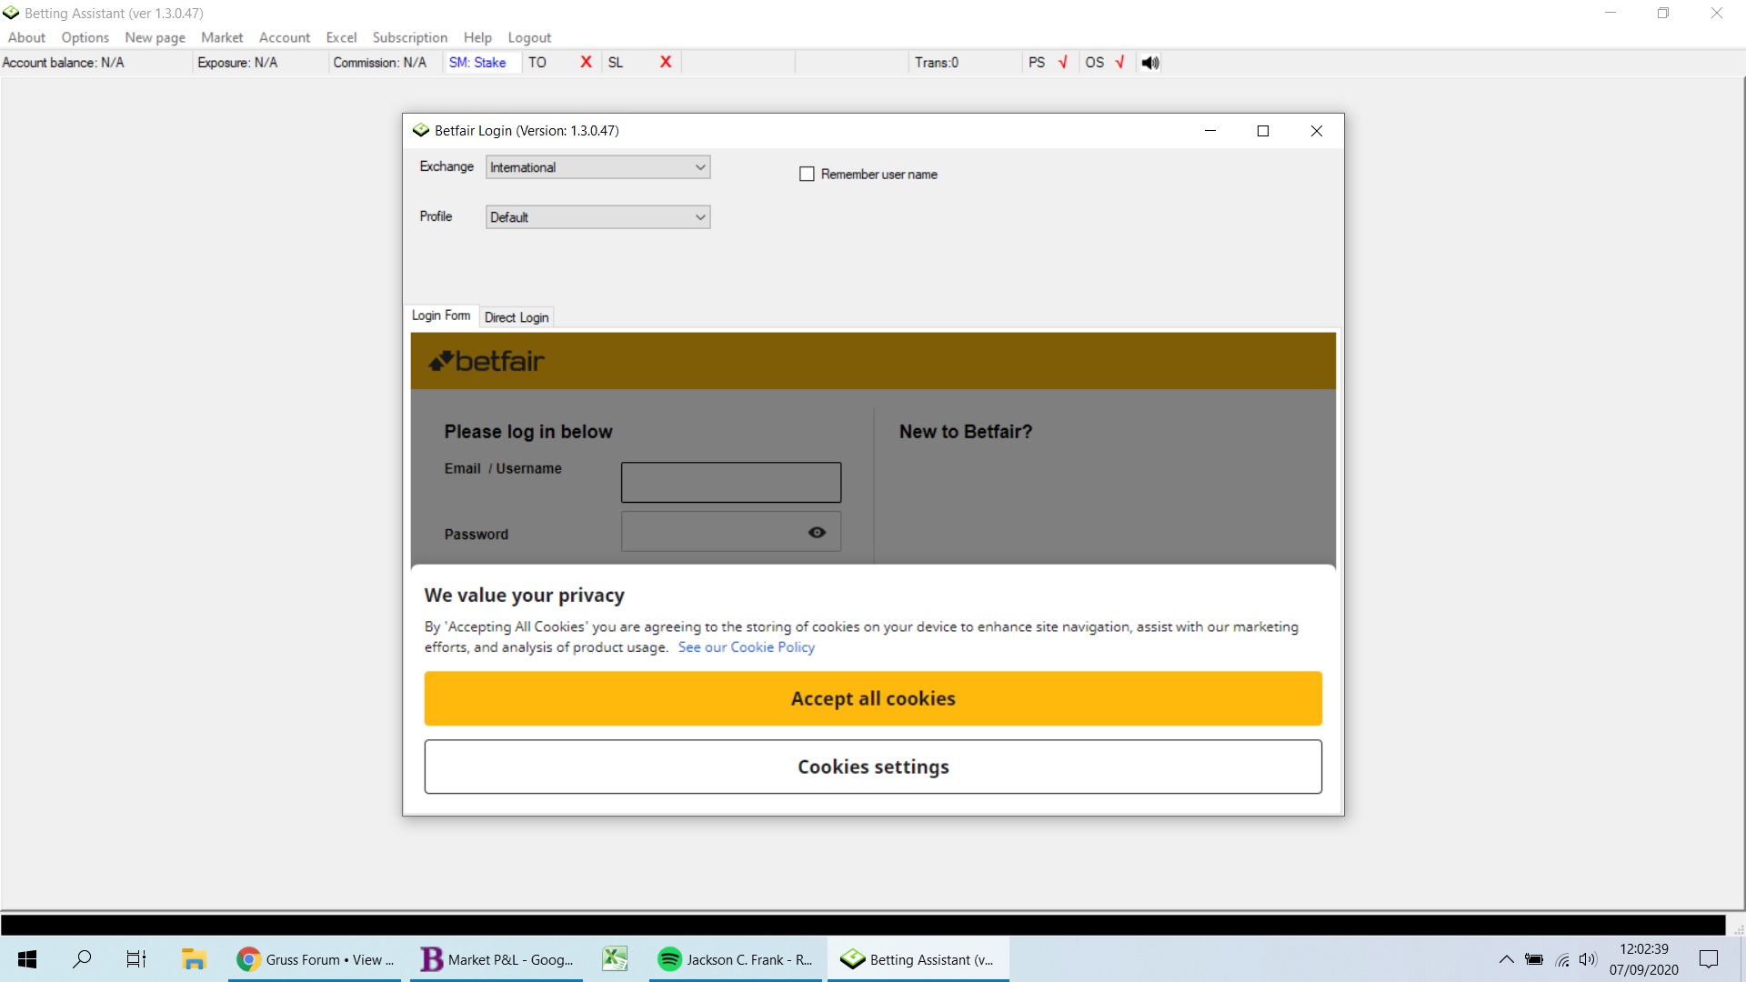Show hidden system tray icons
Image resolution: width=1746 pixels, height=982 pixels.
coord(1506,959)
